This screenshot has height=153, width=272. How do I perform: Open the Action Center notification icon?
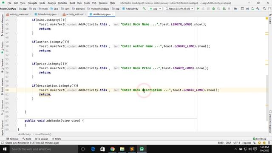coord(255,149)
